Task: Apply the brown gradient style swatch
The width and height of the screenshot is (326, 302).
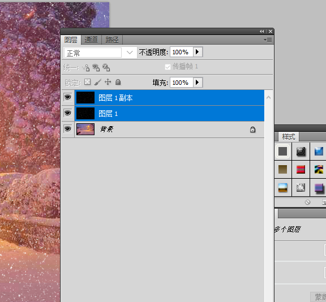Action: pyautogui.click(x=283, y=169)
